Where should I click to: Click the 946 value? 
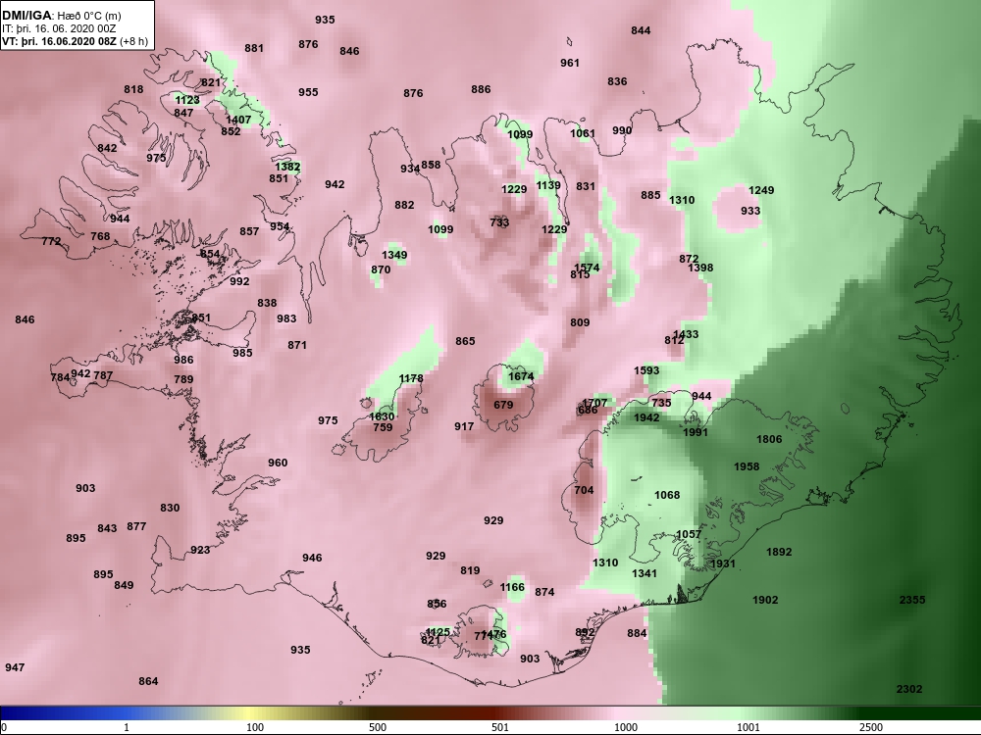coord(312,558)
